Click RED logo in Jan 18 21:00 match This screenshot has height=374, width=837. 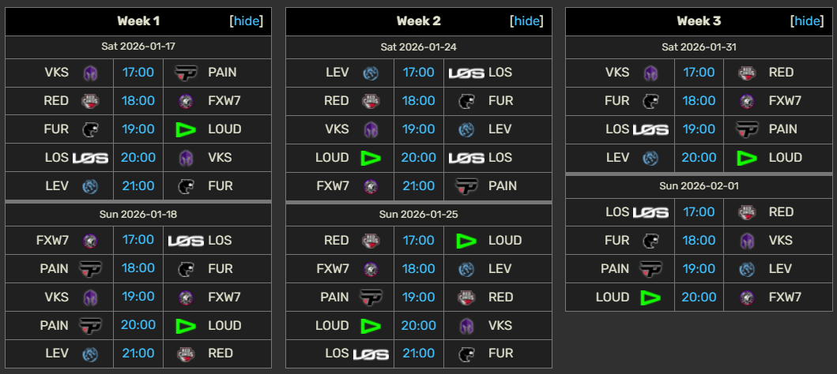click(186, 353)
